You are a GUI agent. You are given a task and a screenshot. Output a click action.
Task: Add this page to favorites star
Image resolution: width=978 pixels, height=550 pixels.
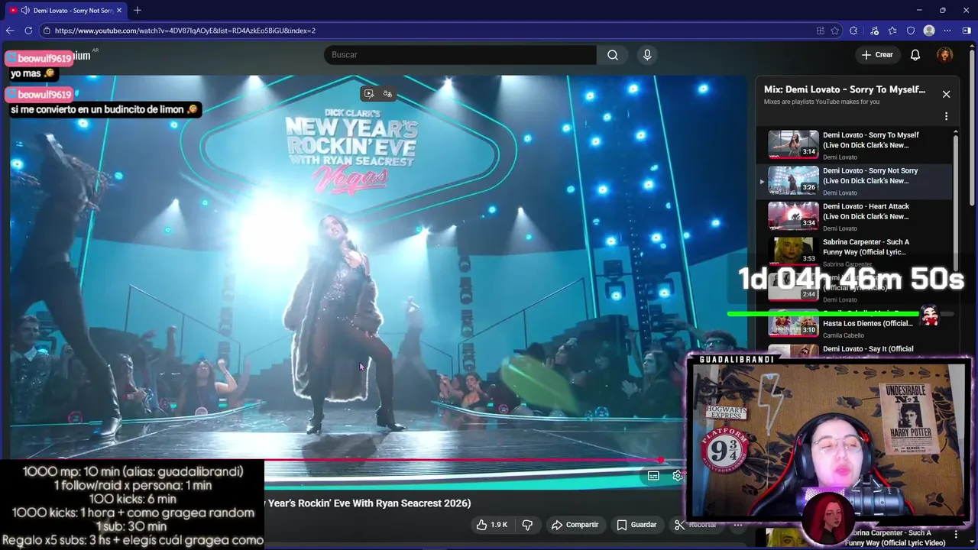coord(835,31)
